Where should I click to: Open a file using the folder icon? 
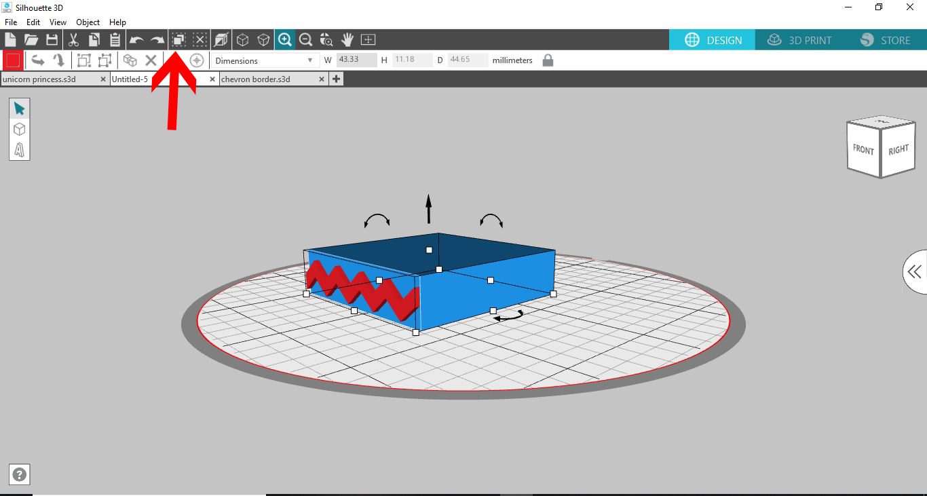tap(31, 40)
